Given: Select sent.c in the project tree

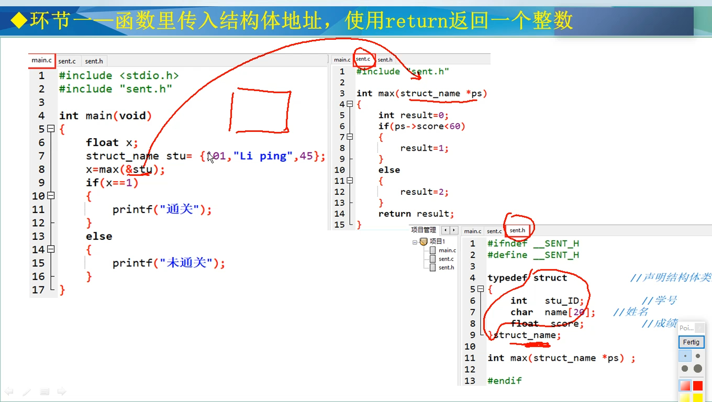Looking at the screenshot, I should pos(446,259).
